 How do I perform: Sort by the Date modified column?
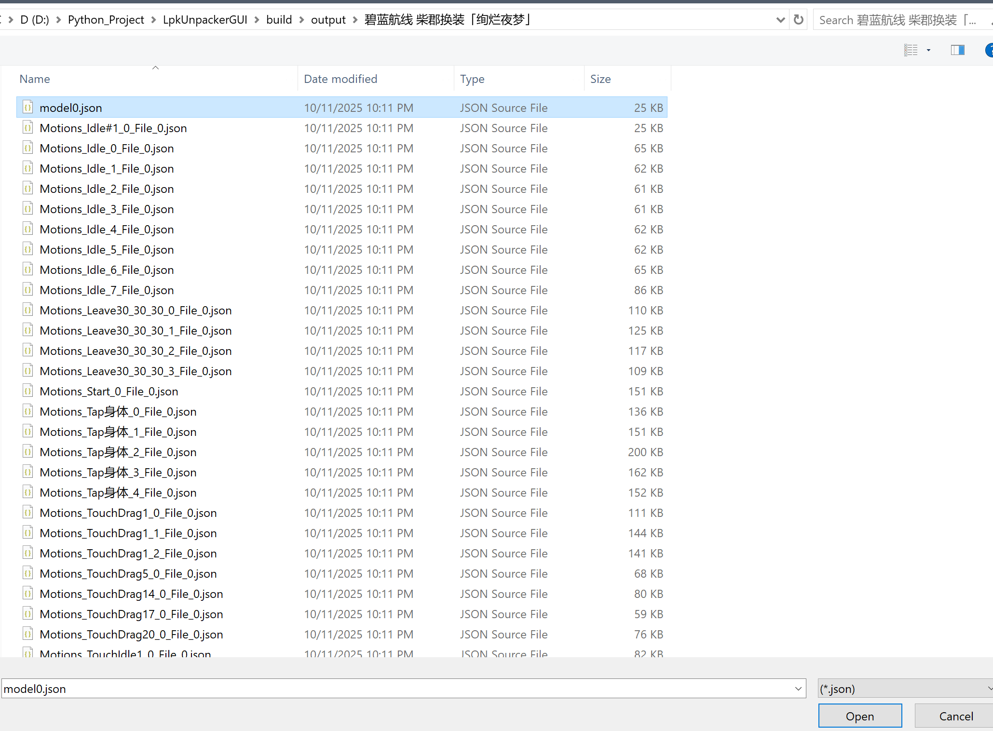coord(340,79)
